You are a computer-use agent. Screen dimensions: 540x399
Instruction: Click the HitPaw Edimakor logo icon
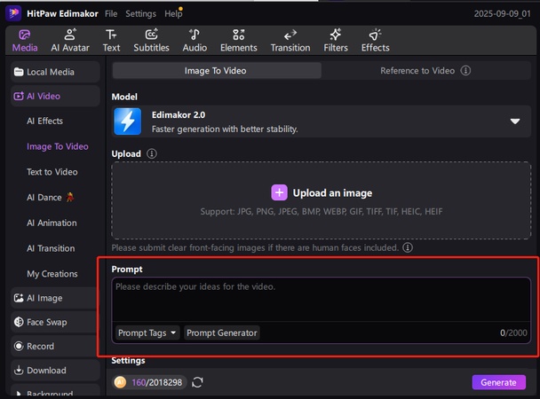point(14,13)
